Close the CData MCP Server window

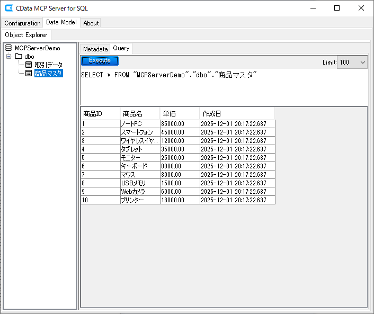(361, 8)
